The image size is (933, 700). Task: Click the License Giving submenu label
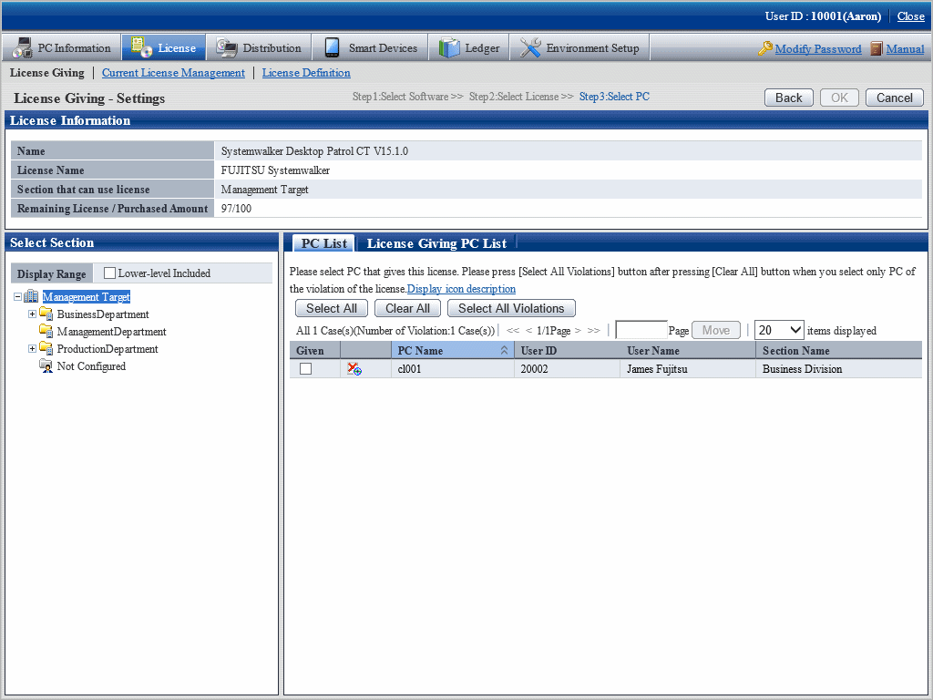[47, 73]
